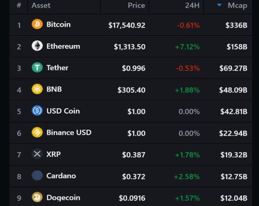The height and width of the screenshot is (206, 259).
Task: Click the Cardano blue icon
Action: coord(37,175)
